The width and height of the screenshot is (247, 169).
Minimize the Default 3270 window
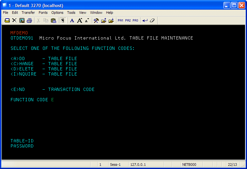(x=227, y=5)
